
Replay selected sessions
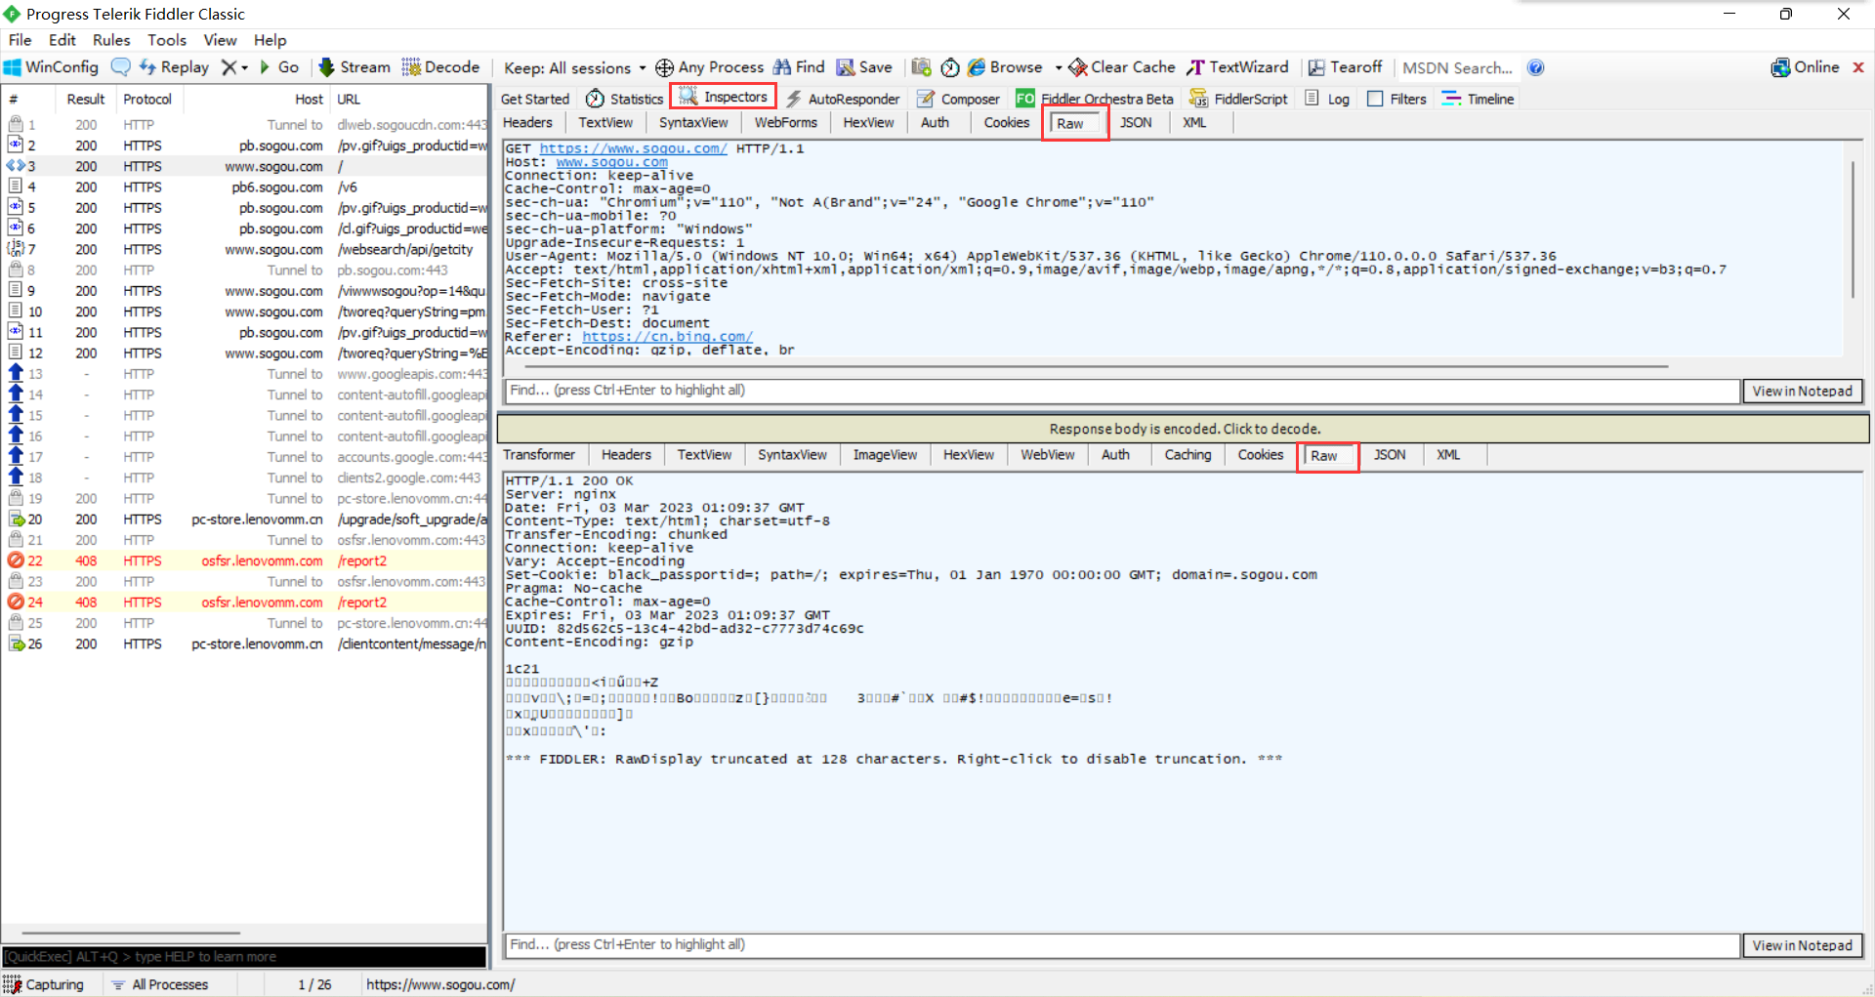pyautogui.click(x=175, y=67)
